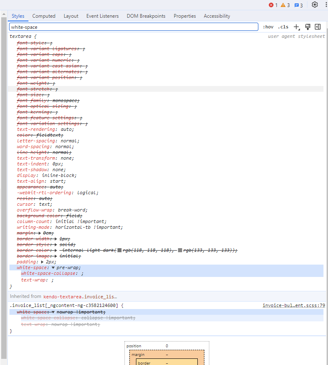Toggle the .cls element classes panel

(x=283, y=27)
